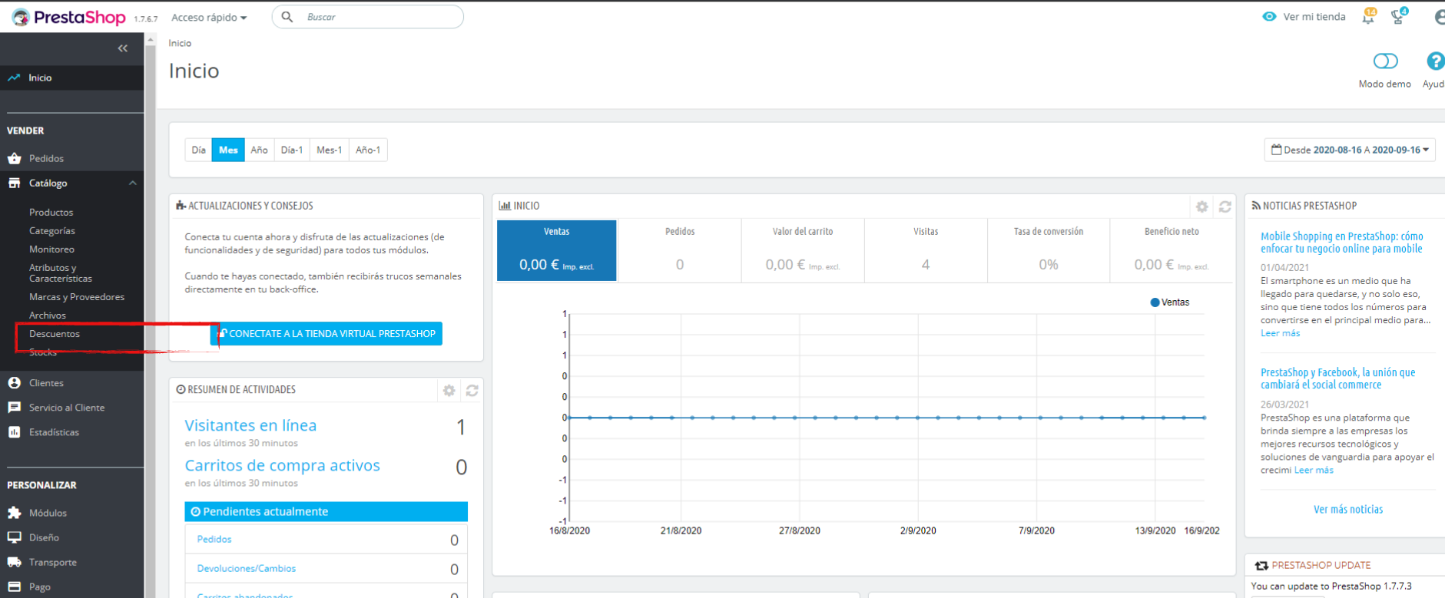Click the Inicio trend-line icon in sidebar
Image resolution: width=1445 pixels, height=598 pixels.
coord(14,78)
